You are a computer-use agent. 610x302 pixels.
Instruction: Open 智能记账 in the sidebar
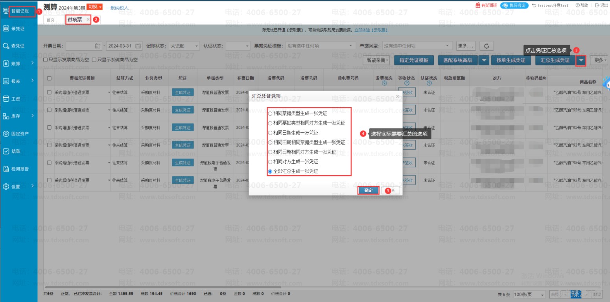click(20, 11)
